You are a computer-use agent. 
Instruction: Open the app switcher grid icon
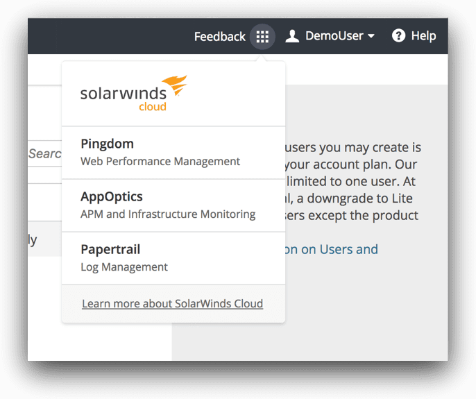262,36
